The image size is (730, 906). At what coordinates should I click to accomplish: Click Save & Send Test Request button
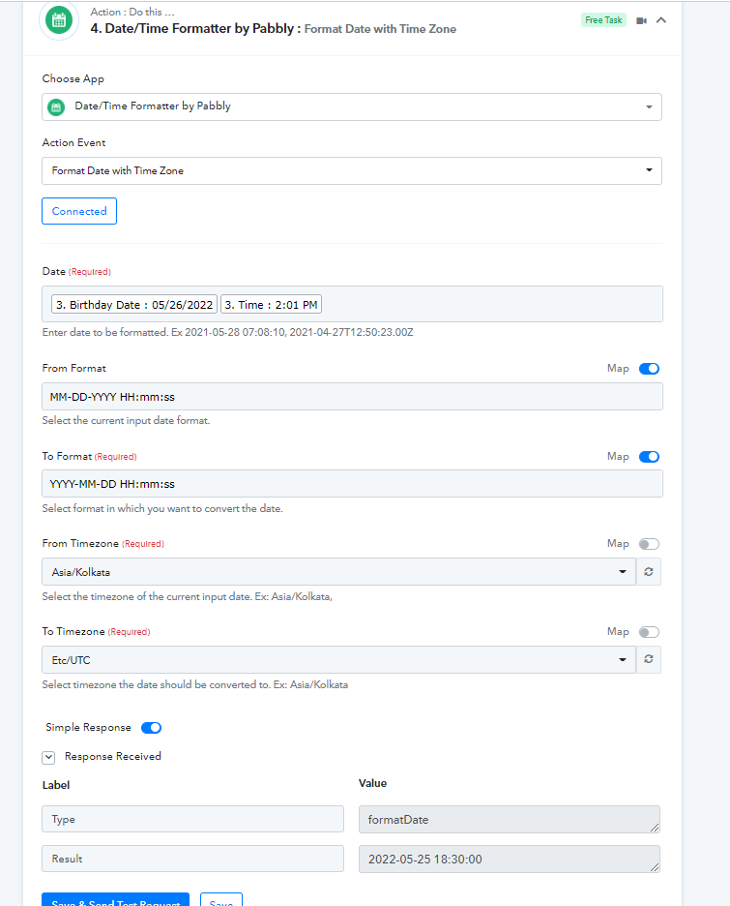pos(115,899)
